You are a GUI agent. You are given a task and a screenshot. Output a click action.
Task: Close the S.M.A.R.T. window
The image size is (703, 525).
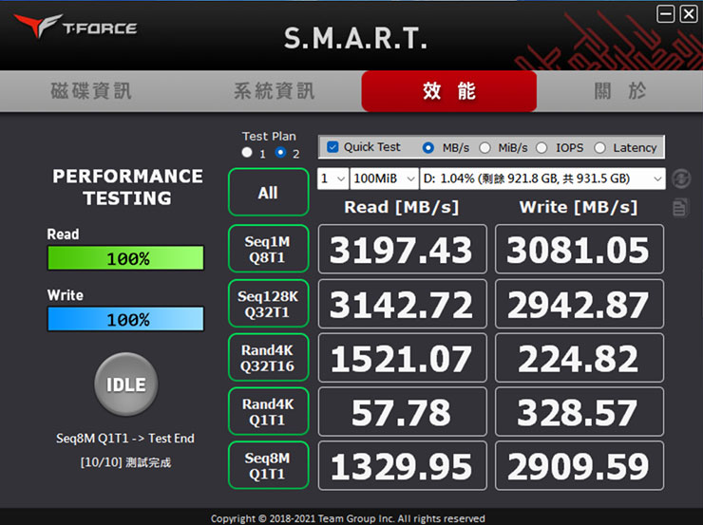pos(688,14)
